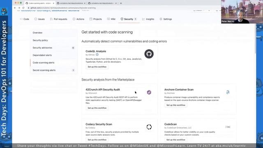Click the Security shield icon
The height and width of the screenshot is (148, 263).
point(122,19)
